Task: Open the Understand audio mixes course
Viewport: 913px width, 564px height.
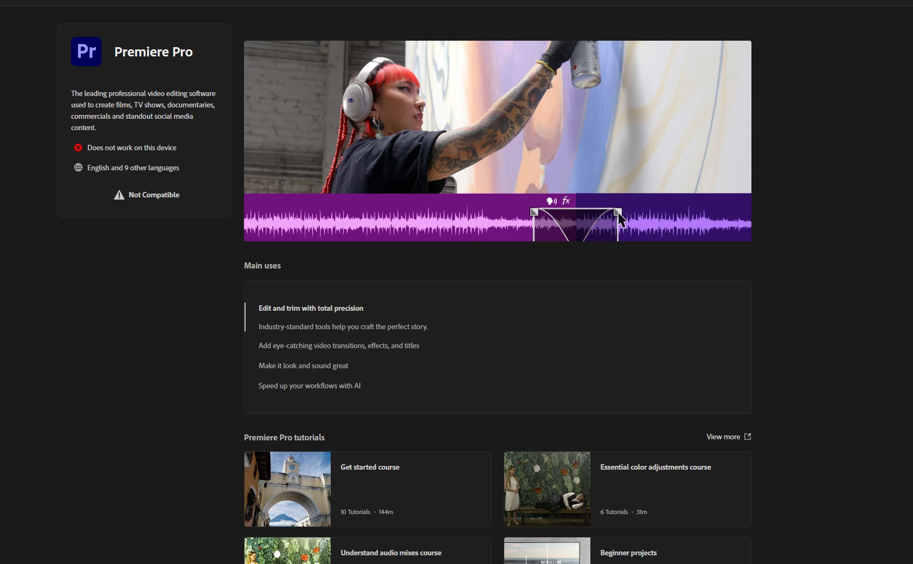Action: (x=368, y=550)
